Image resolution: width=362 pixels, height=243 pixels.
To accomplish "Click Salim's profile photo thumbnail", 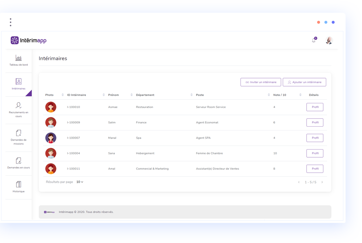I will click(x=51, y=123).
